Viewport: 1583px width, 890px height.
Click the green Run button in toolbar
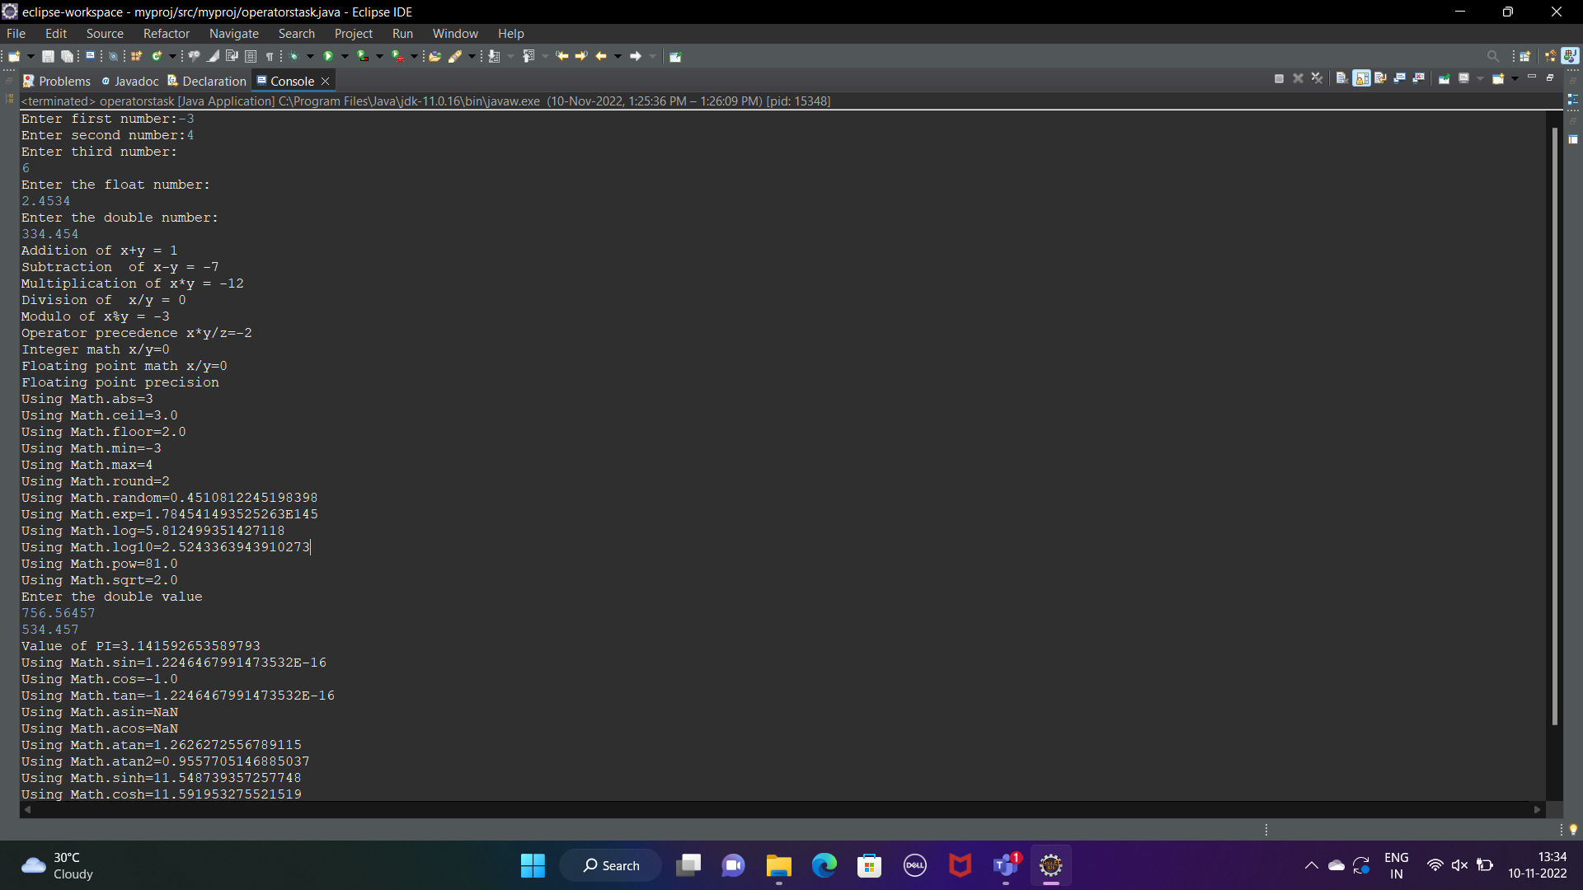pos(328,56)
